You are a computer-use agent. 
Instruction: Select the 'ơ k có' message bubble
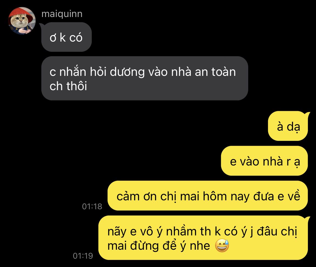point(66,37)
